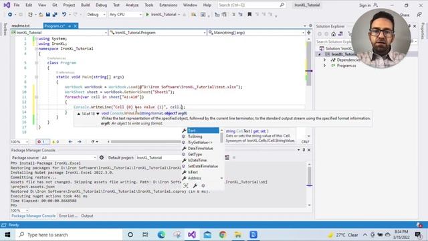Click the Sign in link
Image resolution: width=428 pixels, height=241 pixels.
[365, 5]
